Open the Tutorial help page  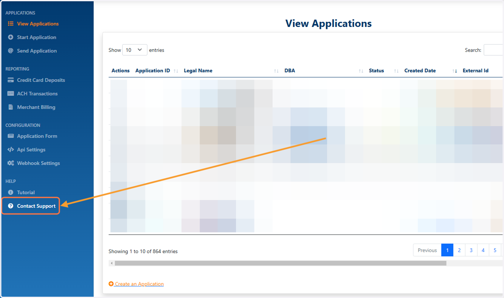click(26, 193)
